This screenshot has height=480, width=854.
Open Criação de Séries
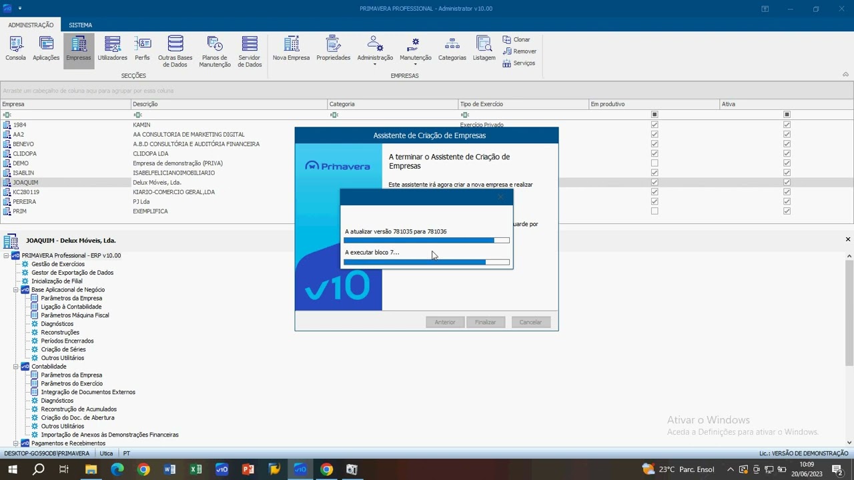click(x=63, y=349)
